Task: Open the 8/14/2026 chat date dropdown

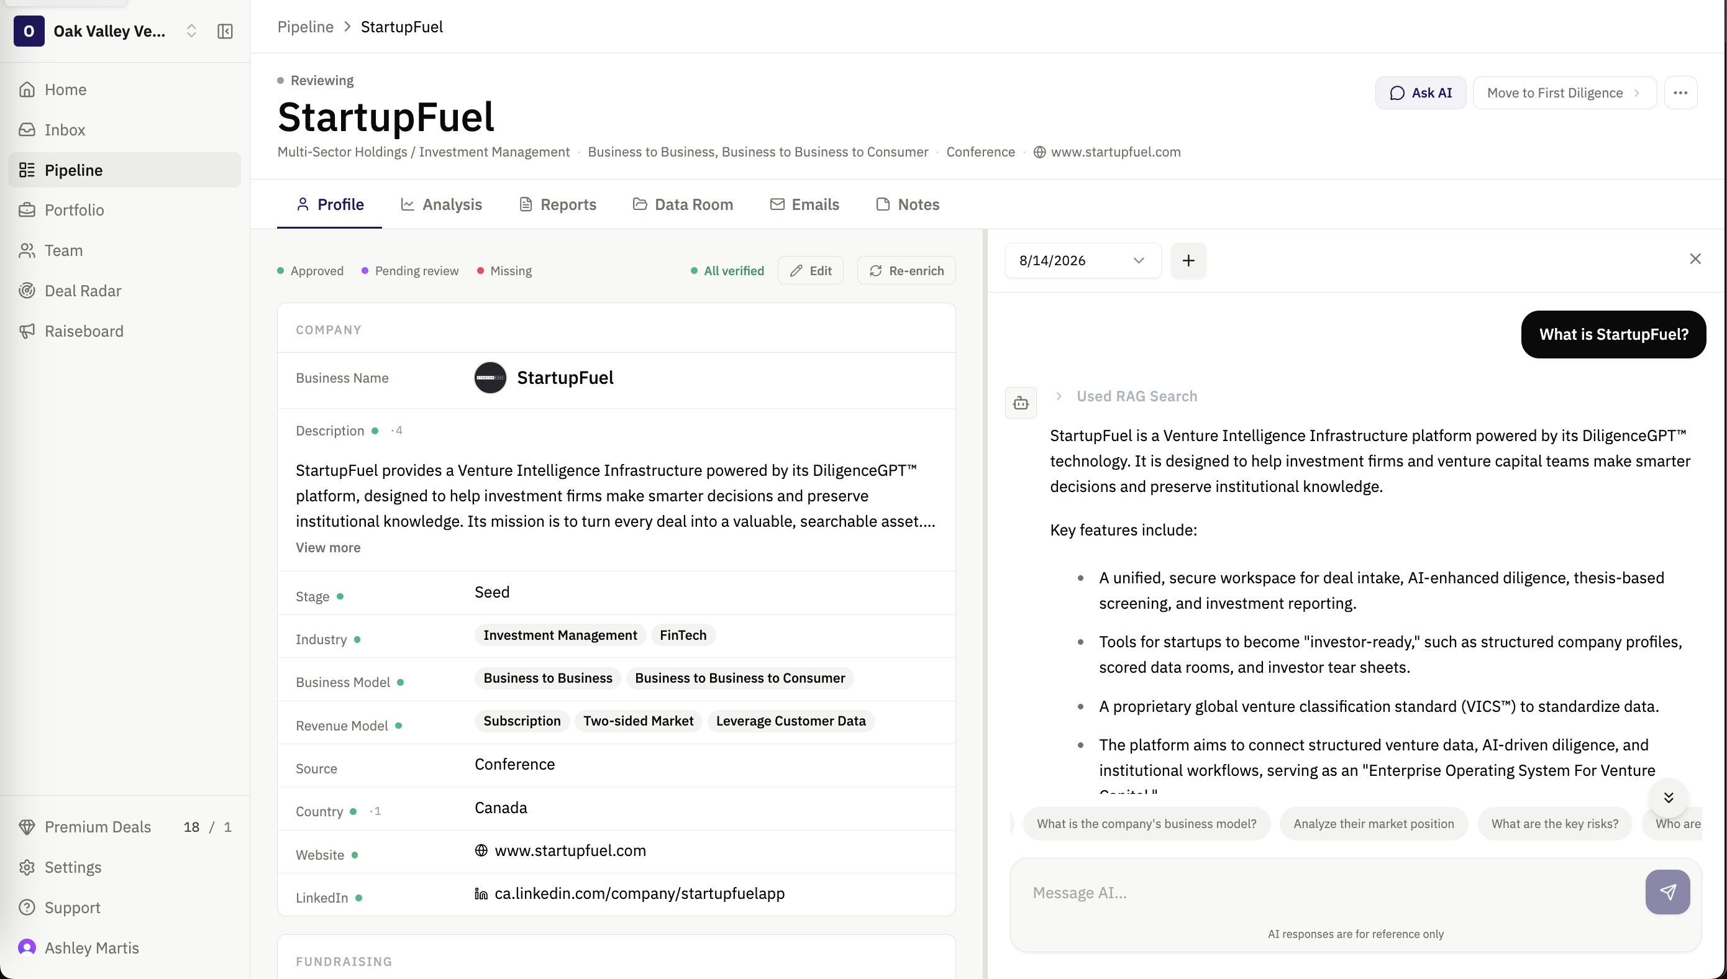Action: [1082, 260]
